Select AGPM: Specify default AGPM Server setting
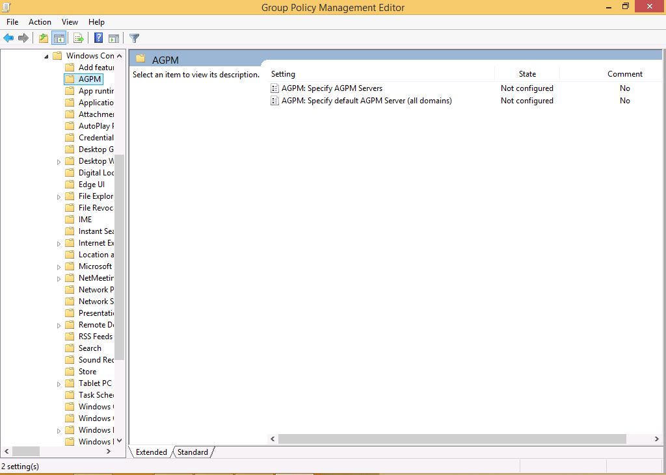 coord(366,101)
